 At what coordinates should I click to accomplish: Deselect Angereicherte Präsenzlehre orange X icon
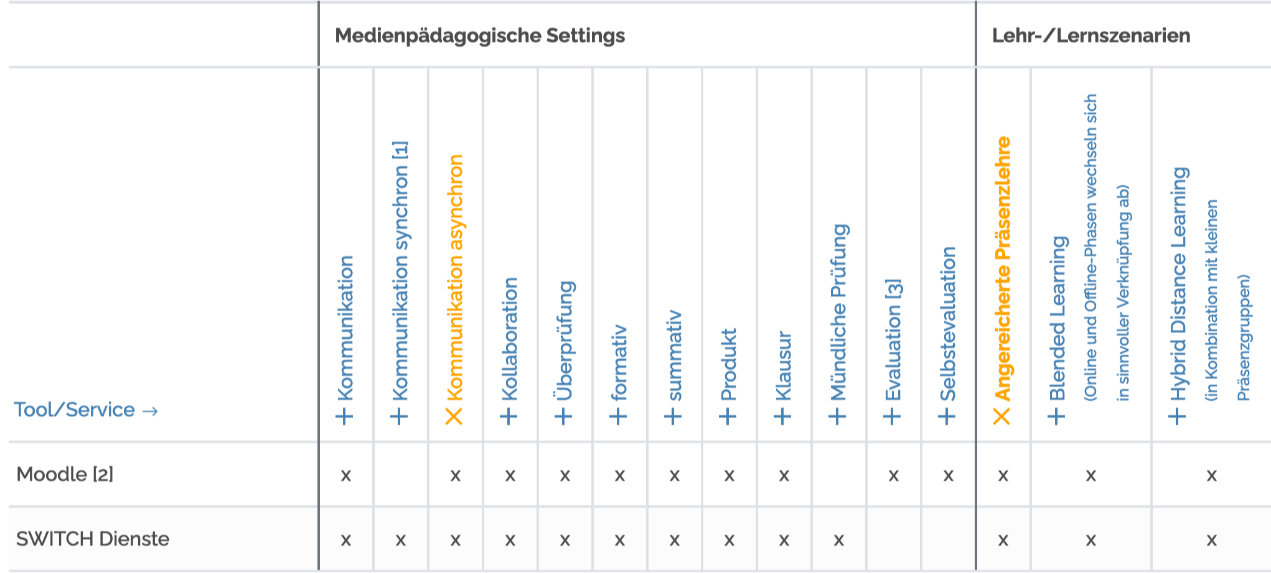(1002, 416)
